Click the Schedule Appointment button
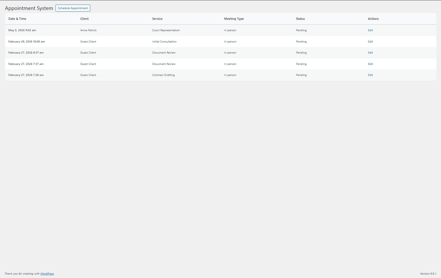Viewport: 441px width, 278px height. (73, 8)
